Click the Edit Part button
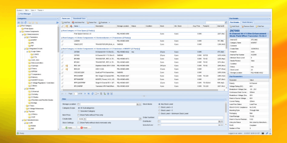The height and width of the screenshot is (143, 287). [x=259, y=26]
